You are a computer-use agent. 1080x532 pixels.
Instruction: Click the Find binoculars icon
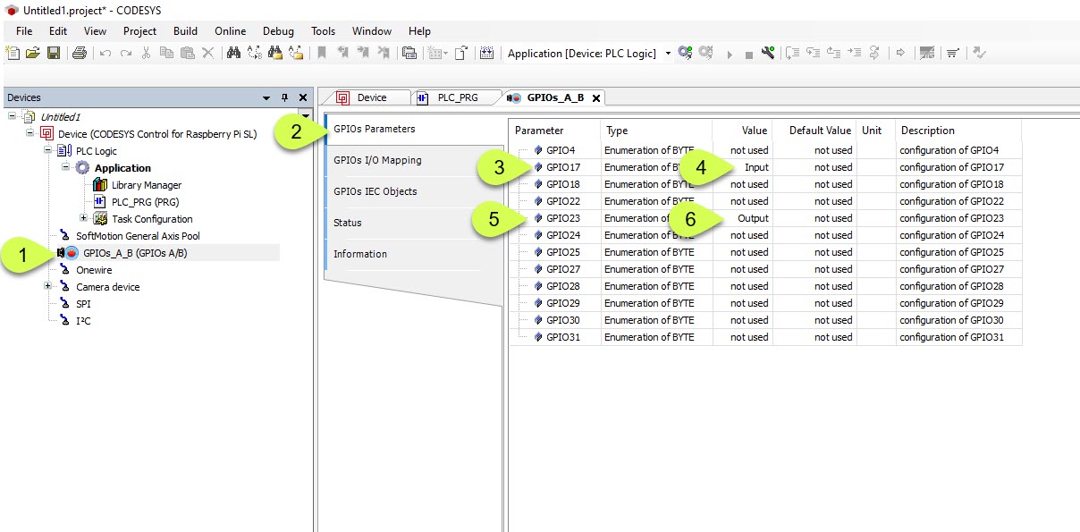(233, 54)
